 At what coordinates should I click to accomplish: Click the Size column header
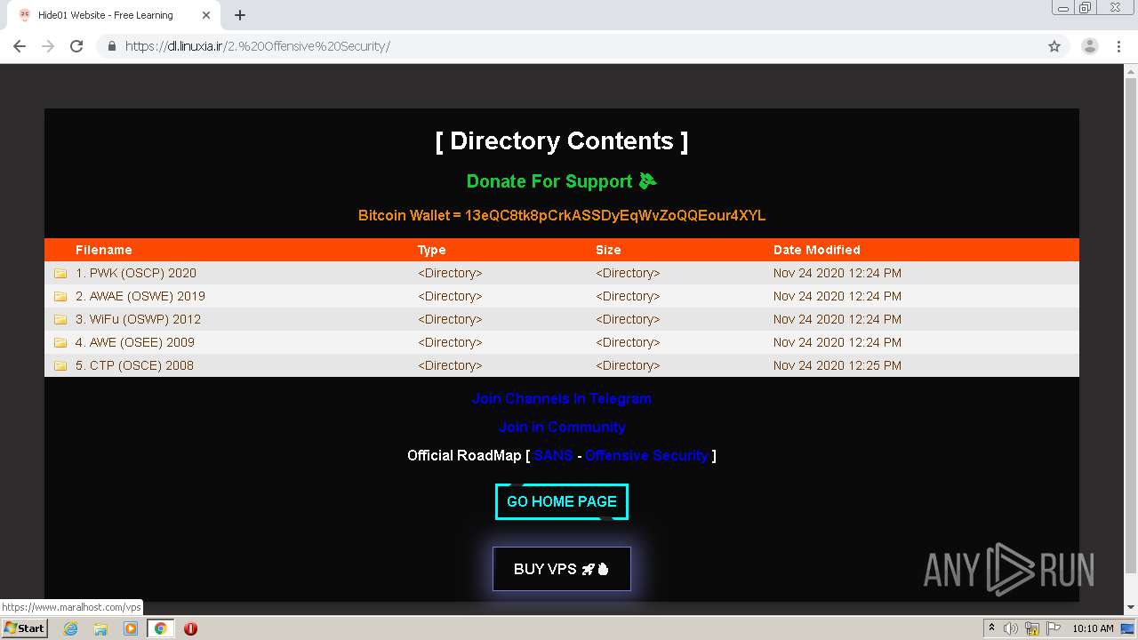(x=608, y=250)
